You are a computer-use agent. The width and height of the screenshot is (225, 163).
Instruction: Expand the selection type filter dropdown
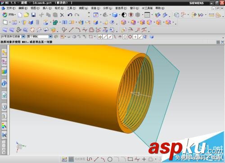[x=23, y=37]
